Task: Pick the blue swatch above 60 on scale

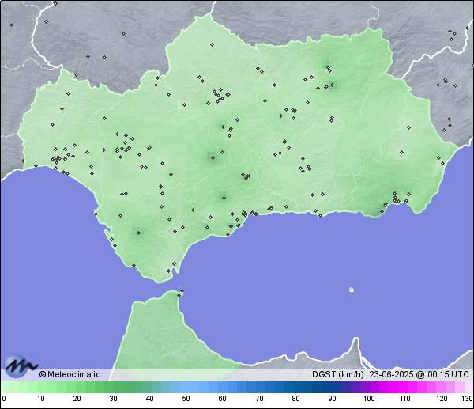Action: click(x=223, y=387)
